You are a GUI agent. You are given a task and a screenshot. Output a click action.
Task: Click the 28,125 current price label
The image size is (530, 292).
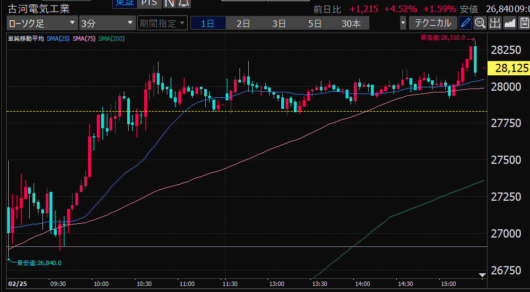[507, 68]
